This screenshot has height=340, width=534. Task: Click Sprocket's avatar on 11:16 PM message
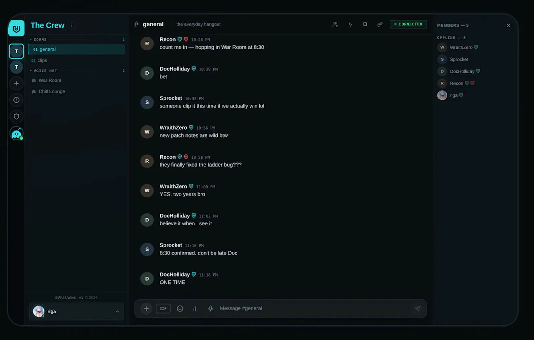[147, 249]
